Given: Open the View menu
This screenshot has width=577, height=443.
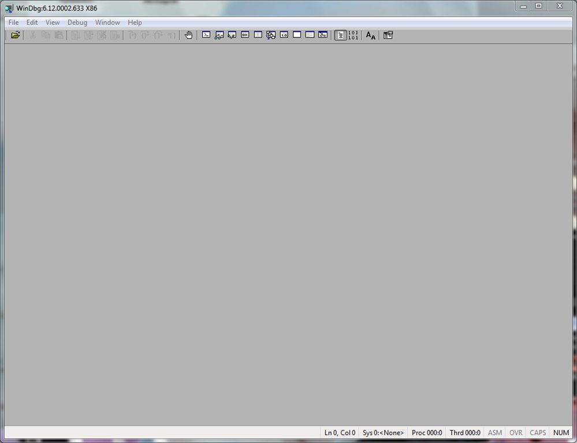Looking at the screenshot, I should [53, 22].
